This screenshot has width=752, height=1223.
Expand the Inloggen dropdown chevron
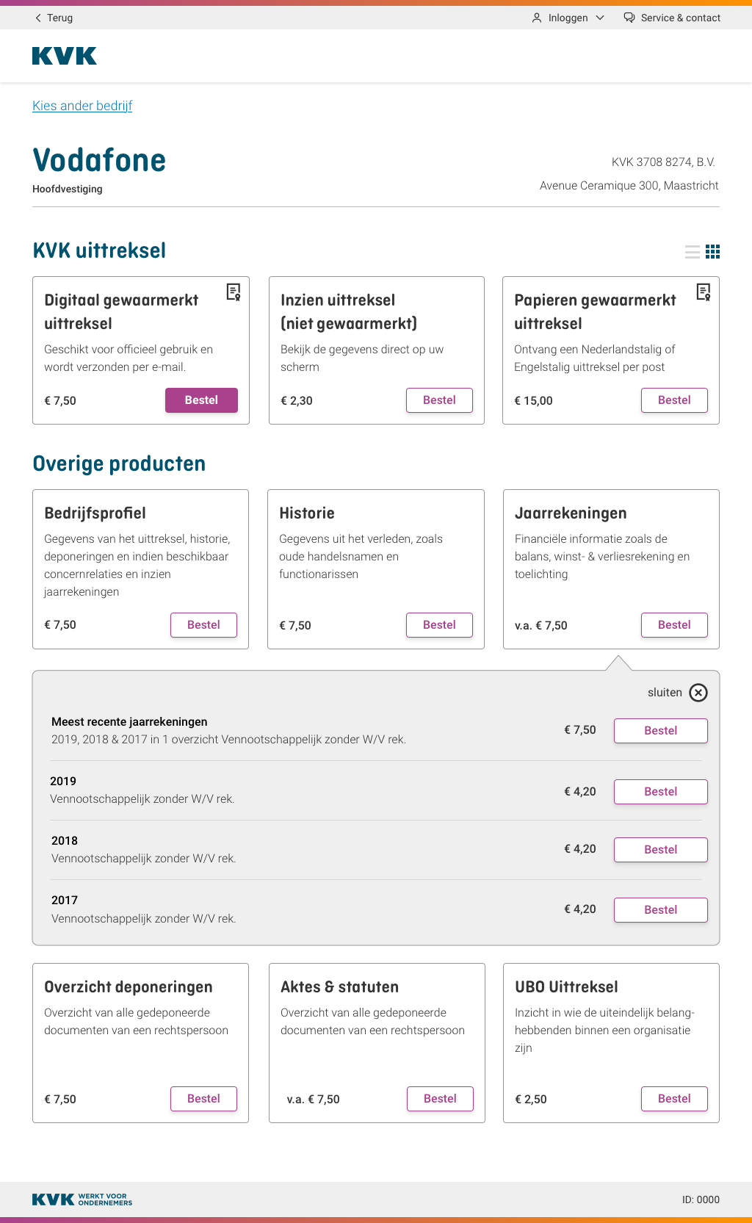[600, 18]
